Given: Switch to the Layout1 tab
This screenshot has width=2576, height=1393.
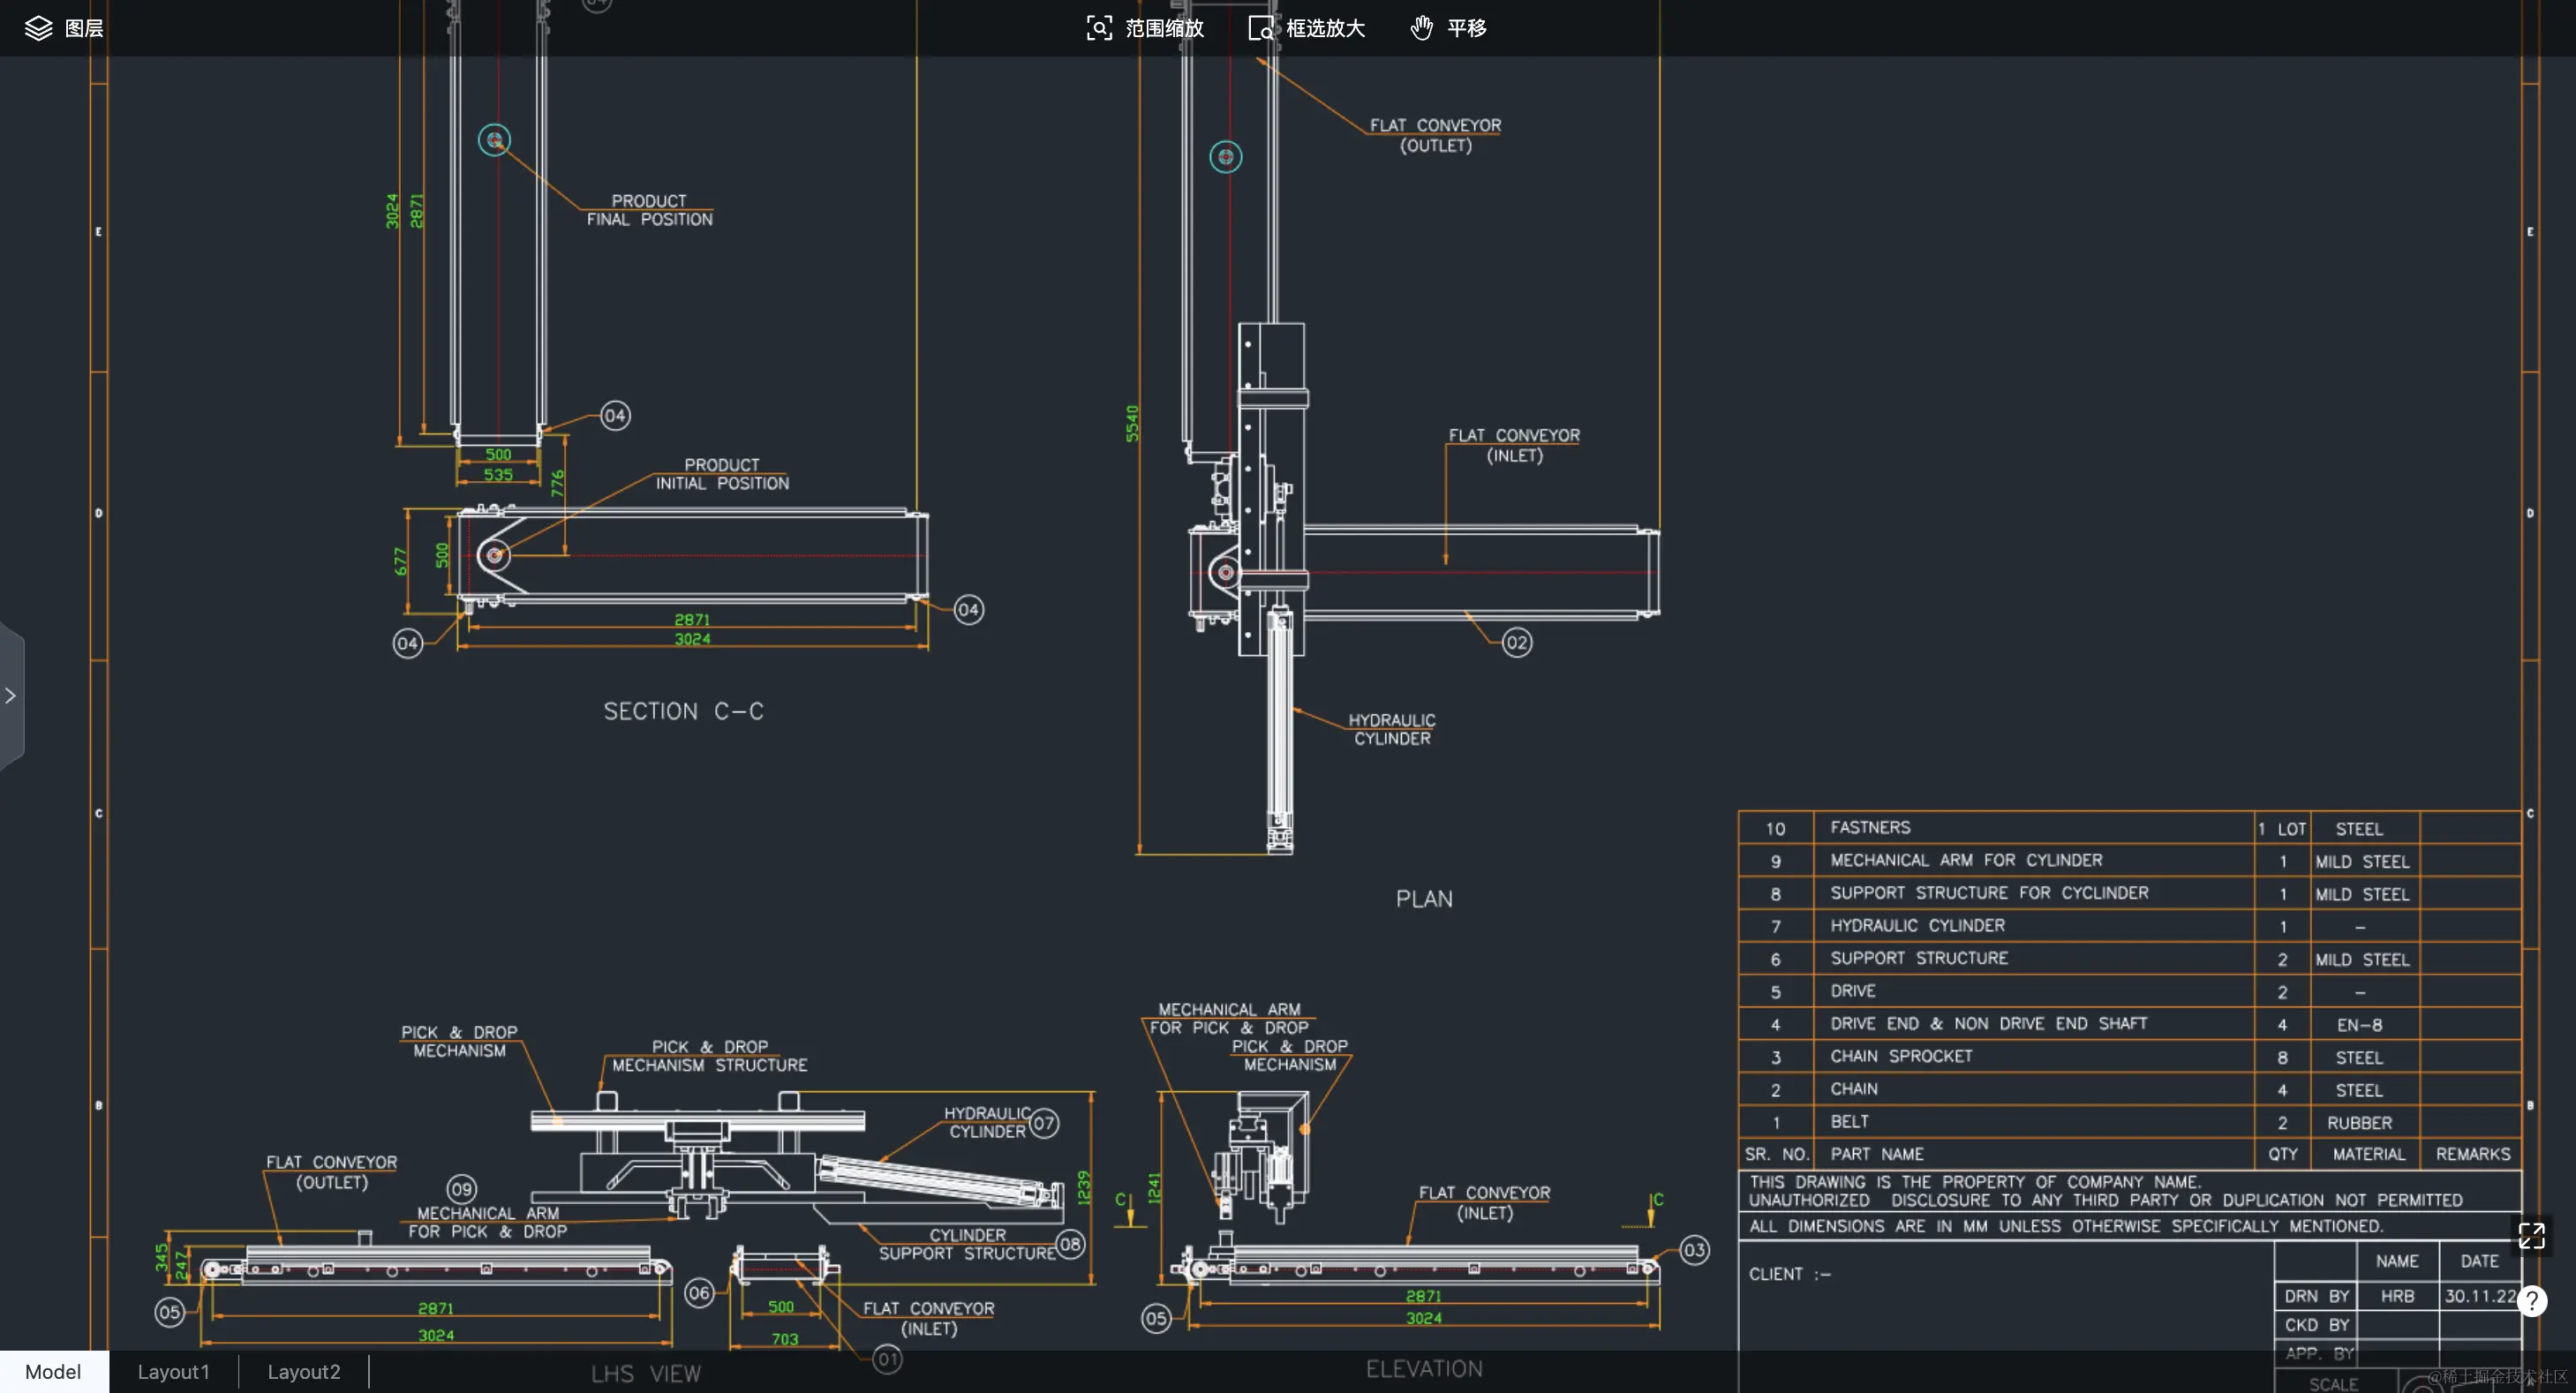Looking at the screenshot, I should (173, 1372).
